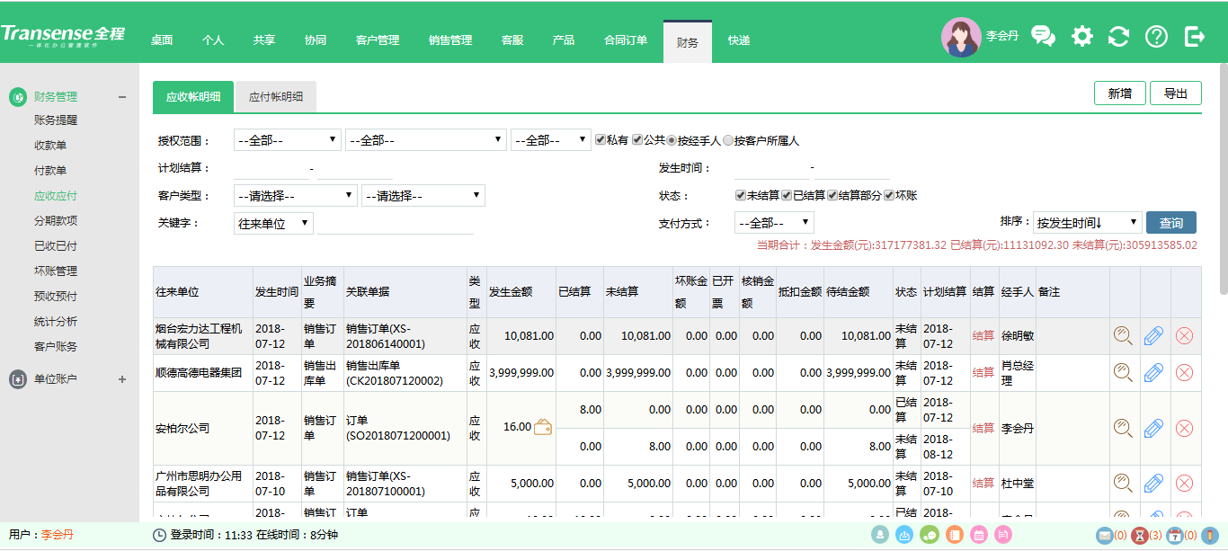View details of 安柏尔公司 row
1228x551 pixels.
pos(1123,428)
